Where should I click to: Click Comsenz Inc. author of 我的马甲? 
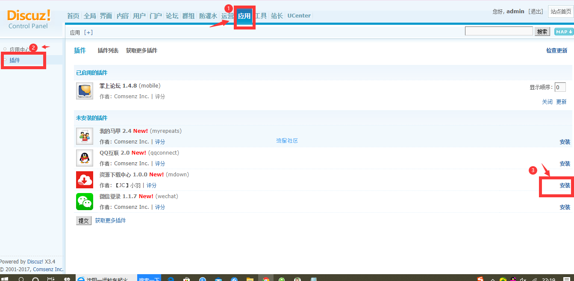pos(132,142)
